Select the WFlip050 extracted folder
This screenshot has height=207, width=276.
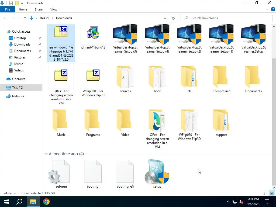pos(189,125)
